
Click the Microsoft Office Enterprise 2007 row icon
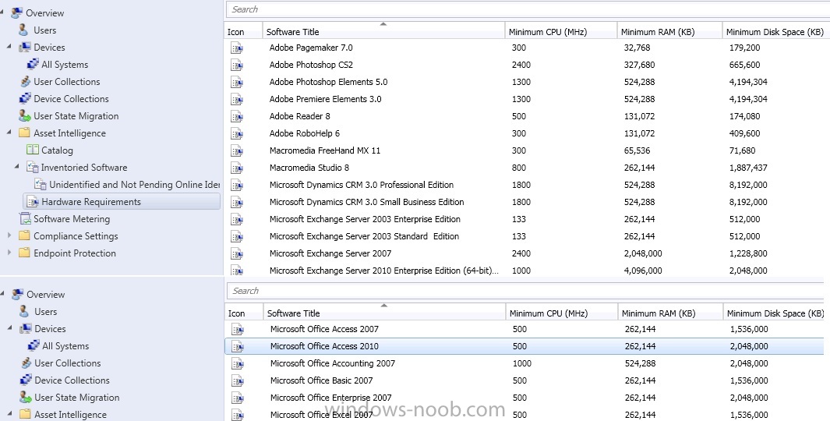237,398
